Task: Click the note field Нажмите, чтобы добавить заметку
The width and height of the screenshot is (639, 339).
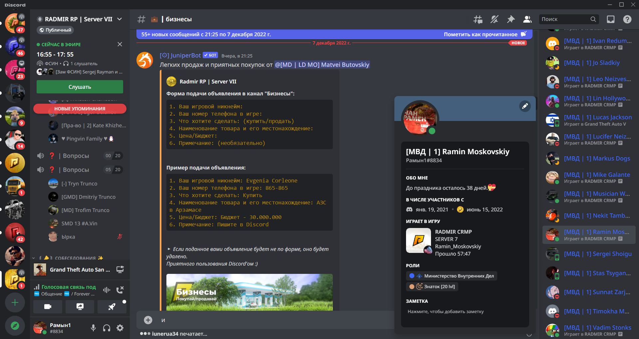Action: 445,311
